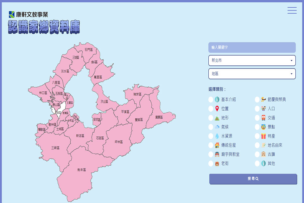The image size is (304, 203).
Task: Click the house icon for 傳統住屋
Action: pos(217,145)
